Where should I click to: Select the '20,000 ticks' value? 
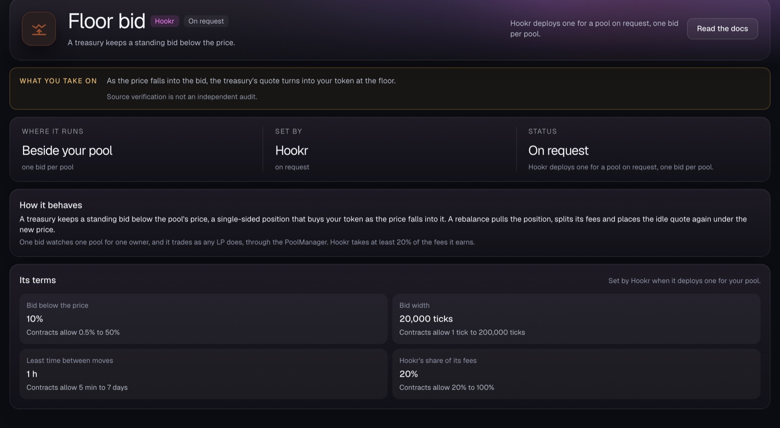(x=426, y=319)
